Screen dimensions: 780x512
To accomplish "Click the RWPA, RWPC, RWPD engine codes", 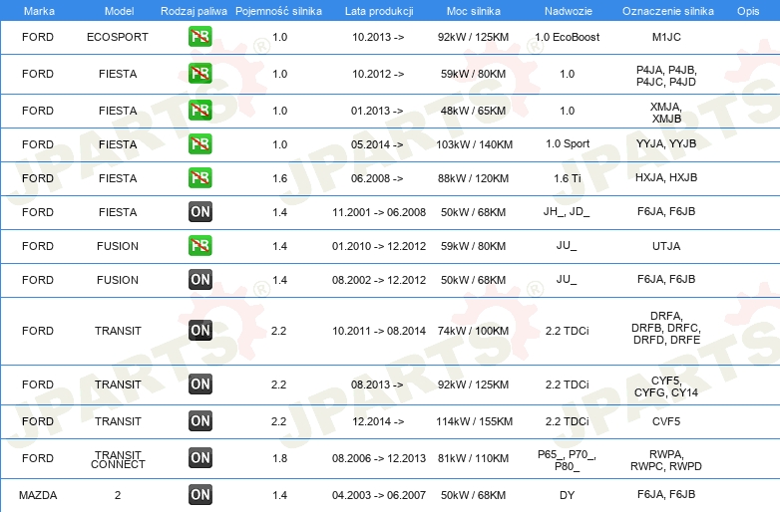I will (x=666, y=460).
